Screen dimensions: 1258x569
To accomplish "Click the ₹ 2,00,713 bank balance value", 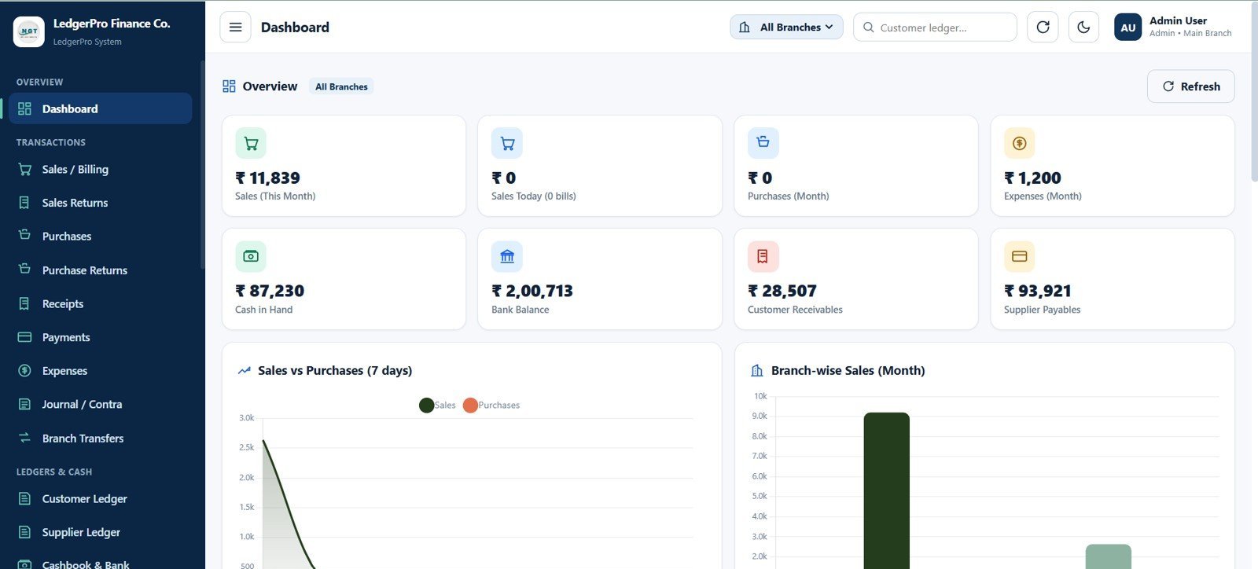I will pos(532,292).
